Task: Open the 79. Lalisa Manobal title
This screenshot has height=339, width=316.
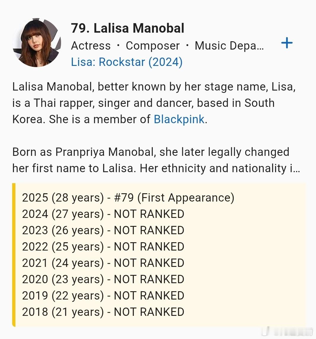Action: point(127,28)
